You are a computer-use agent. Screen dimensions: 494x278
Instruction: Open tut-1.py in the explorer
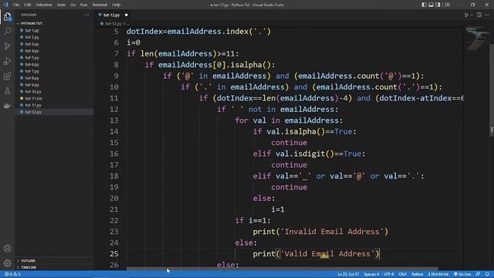point(32,31)
